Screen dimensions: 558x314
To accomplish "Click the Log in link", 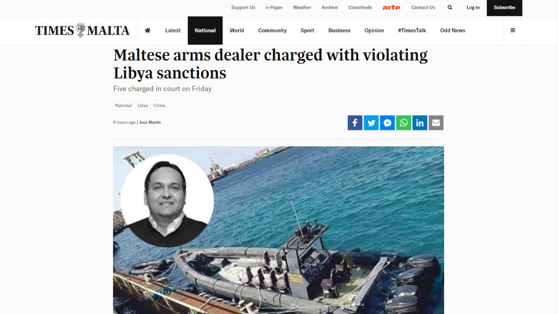I will [473, 7].
